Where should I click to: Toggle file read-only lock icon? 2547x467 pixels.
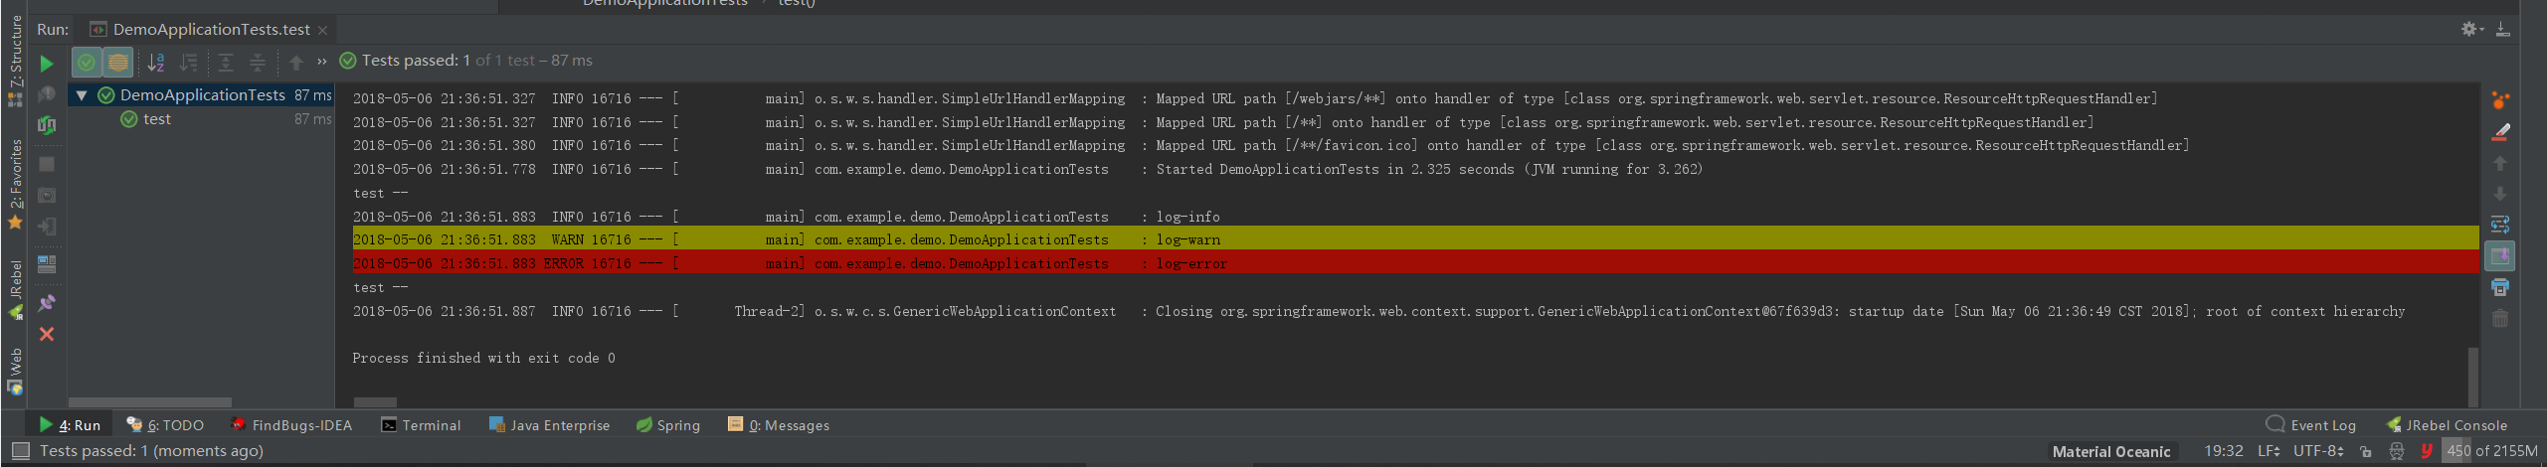[x=2366, y=452]
